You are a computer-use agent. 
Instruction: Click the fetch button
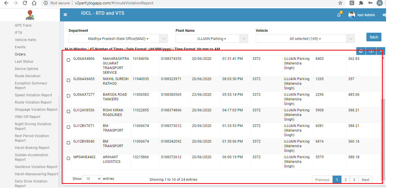(374, 37)
